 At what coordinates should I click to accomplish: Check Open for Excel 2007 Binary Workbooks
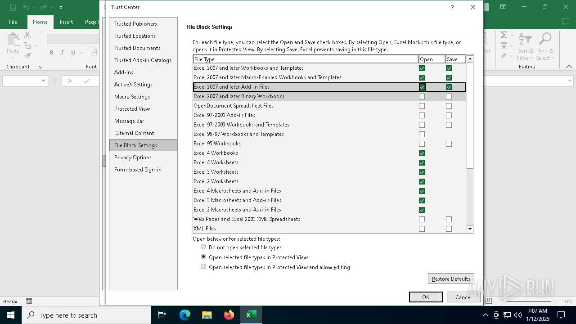coord(422,97)
